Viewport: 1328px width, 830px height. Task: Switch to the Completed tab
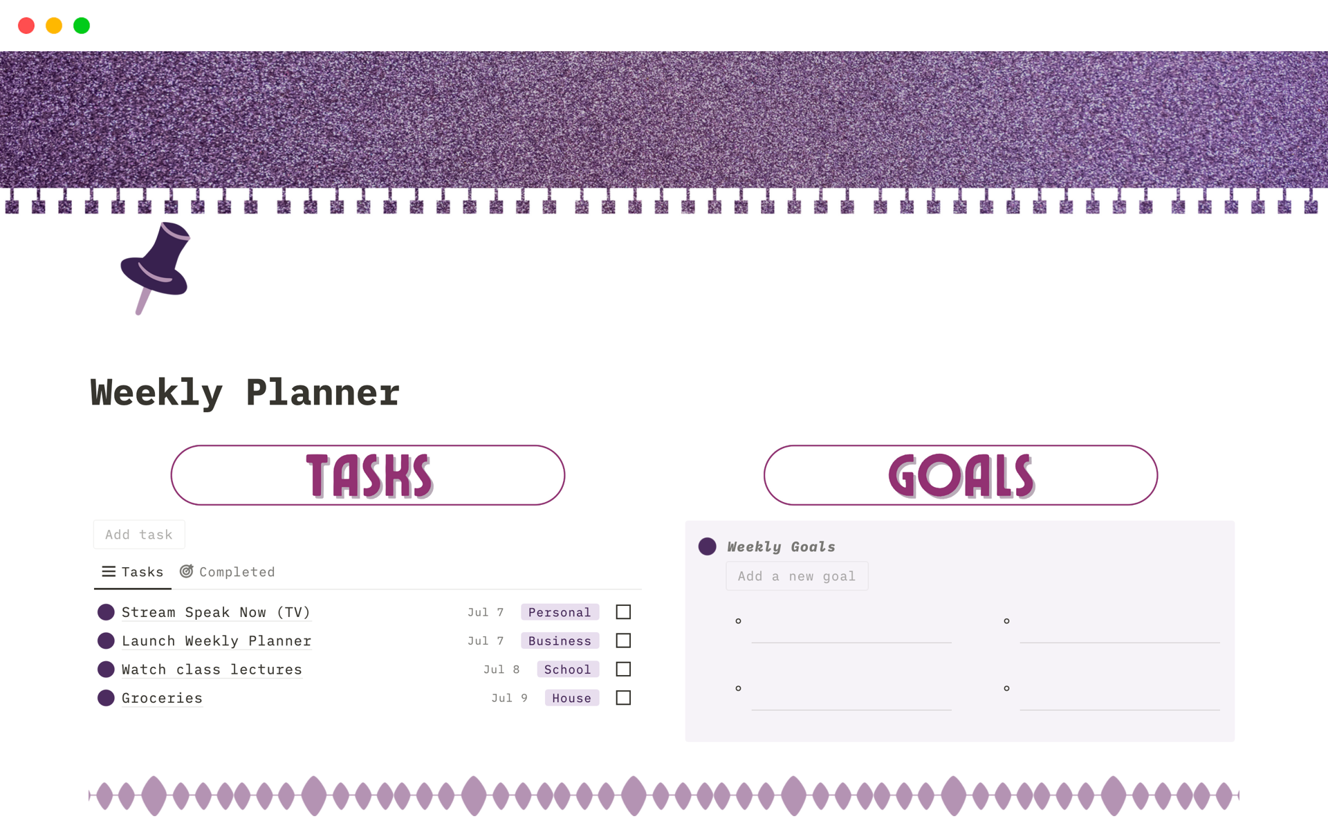point(228,572)
